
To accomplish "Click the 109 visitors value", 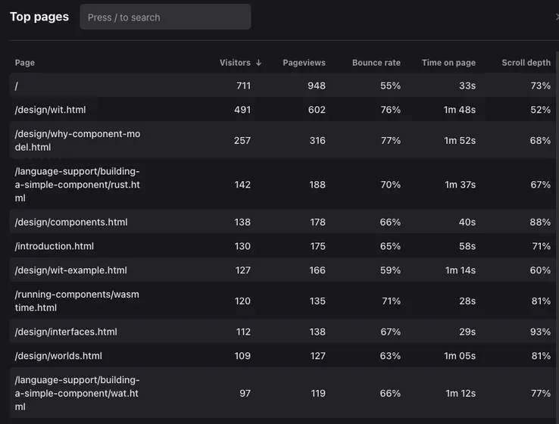I will point(242,356).
